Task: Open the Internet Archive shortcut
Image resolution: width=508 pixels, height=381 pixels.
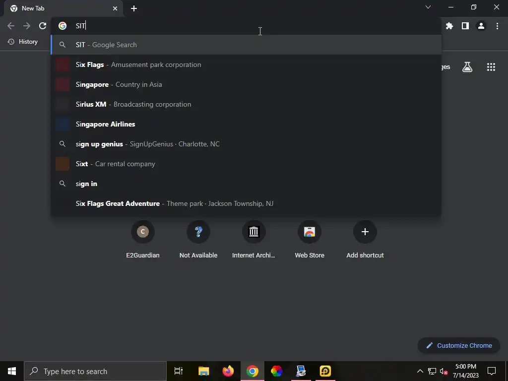Action: [x=254, y=240]
